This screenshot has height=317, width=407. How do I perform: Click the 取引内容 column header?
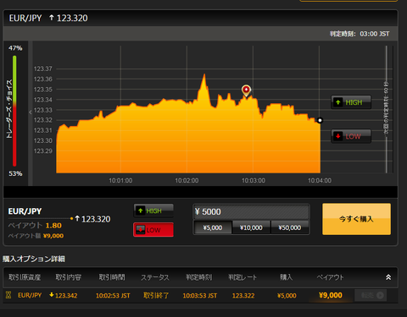[69, 277]
